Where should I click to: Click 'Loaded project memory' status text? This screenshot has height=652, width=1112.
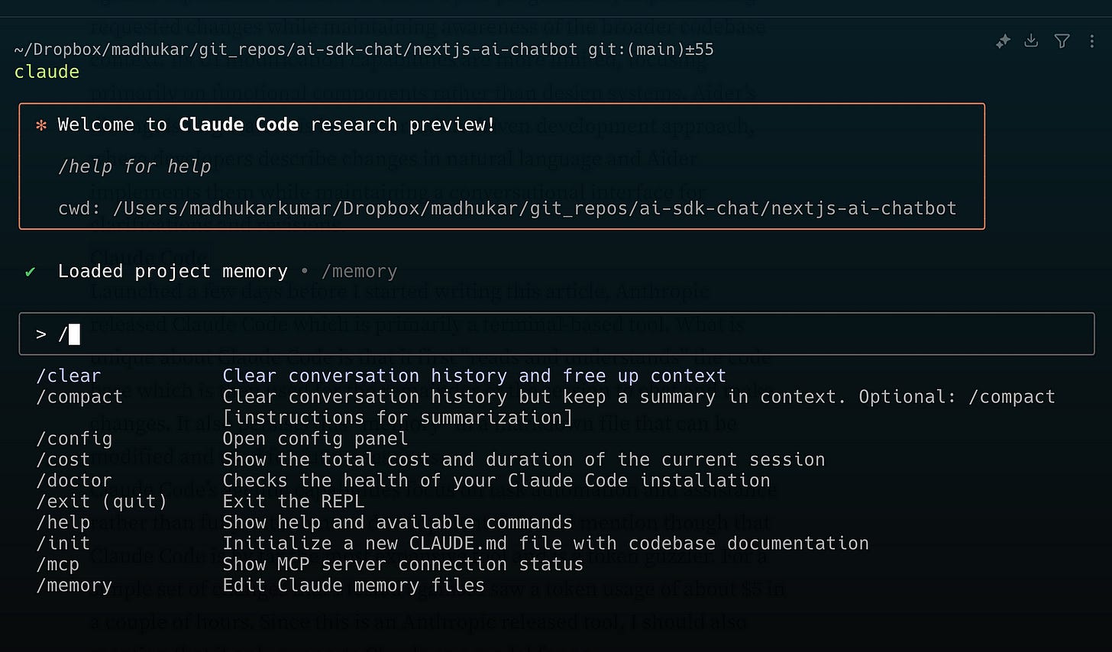click(x=173, y=272)
